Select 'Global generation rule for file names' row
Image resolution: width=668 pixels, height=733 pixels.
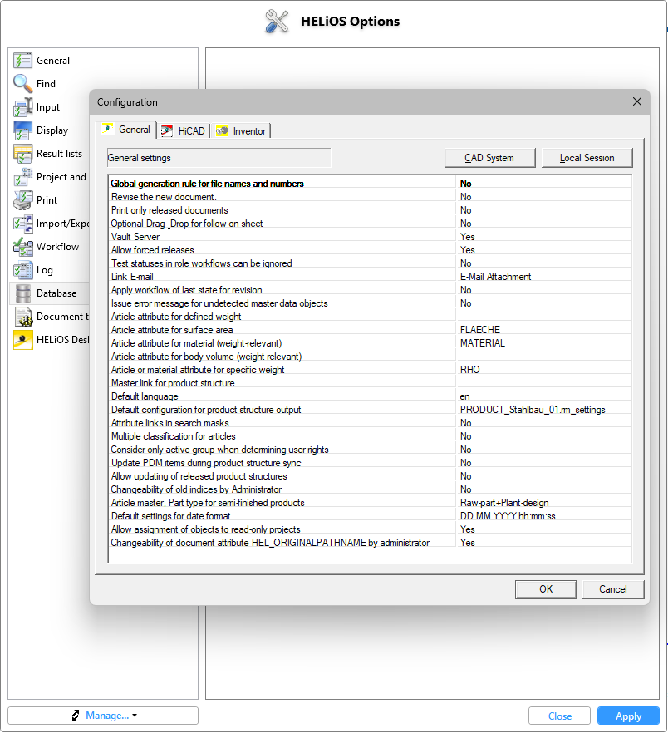370,184
